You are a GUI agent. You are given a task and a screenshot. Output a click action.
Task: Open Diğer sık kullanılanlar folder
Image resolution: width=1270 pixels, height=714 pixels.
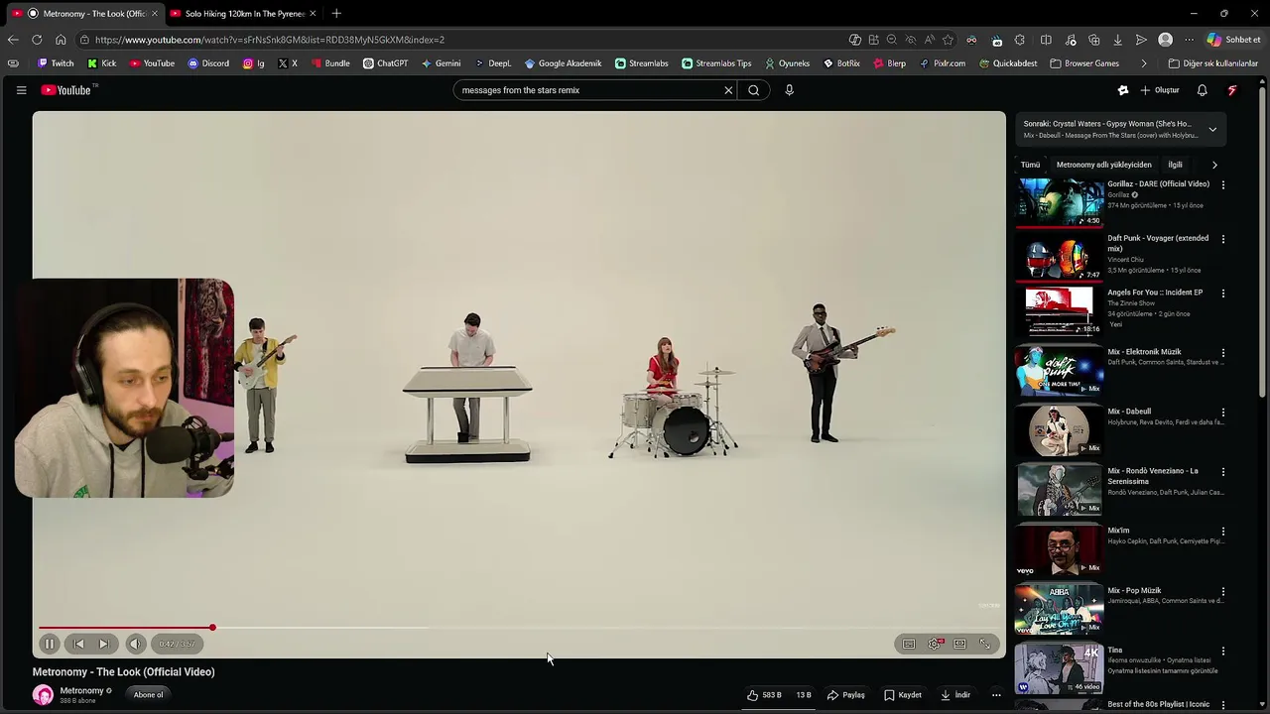[1212, 63]
